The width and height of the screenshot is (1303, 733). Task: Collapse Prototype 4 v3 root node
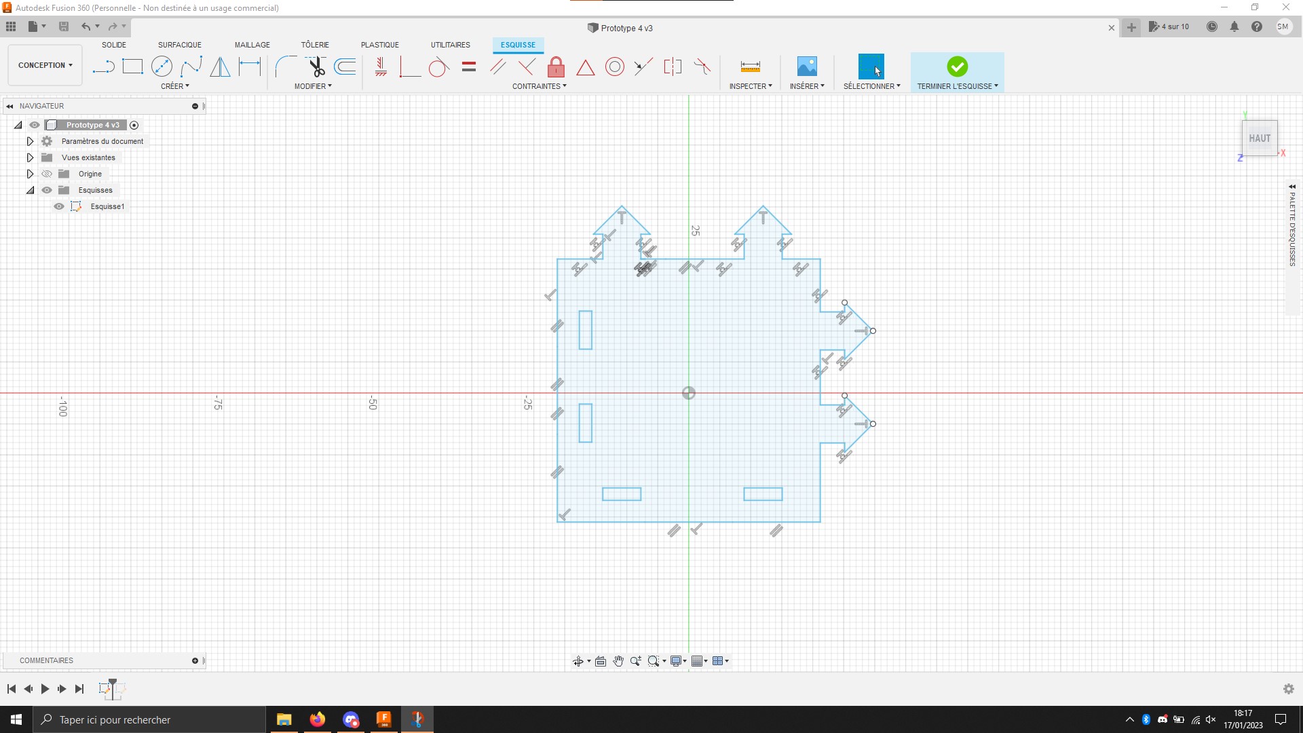(x=18, y=125)
